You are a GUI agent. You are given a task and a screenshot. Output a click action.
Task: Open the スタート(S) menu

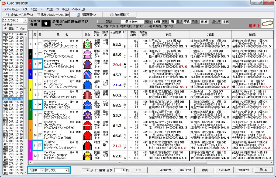[x=29, y=9]
